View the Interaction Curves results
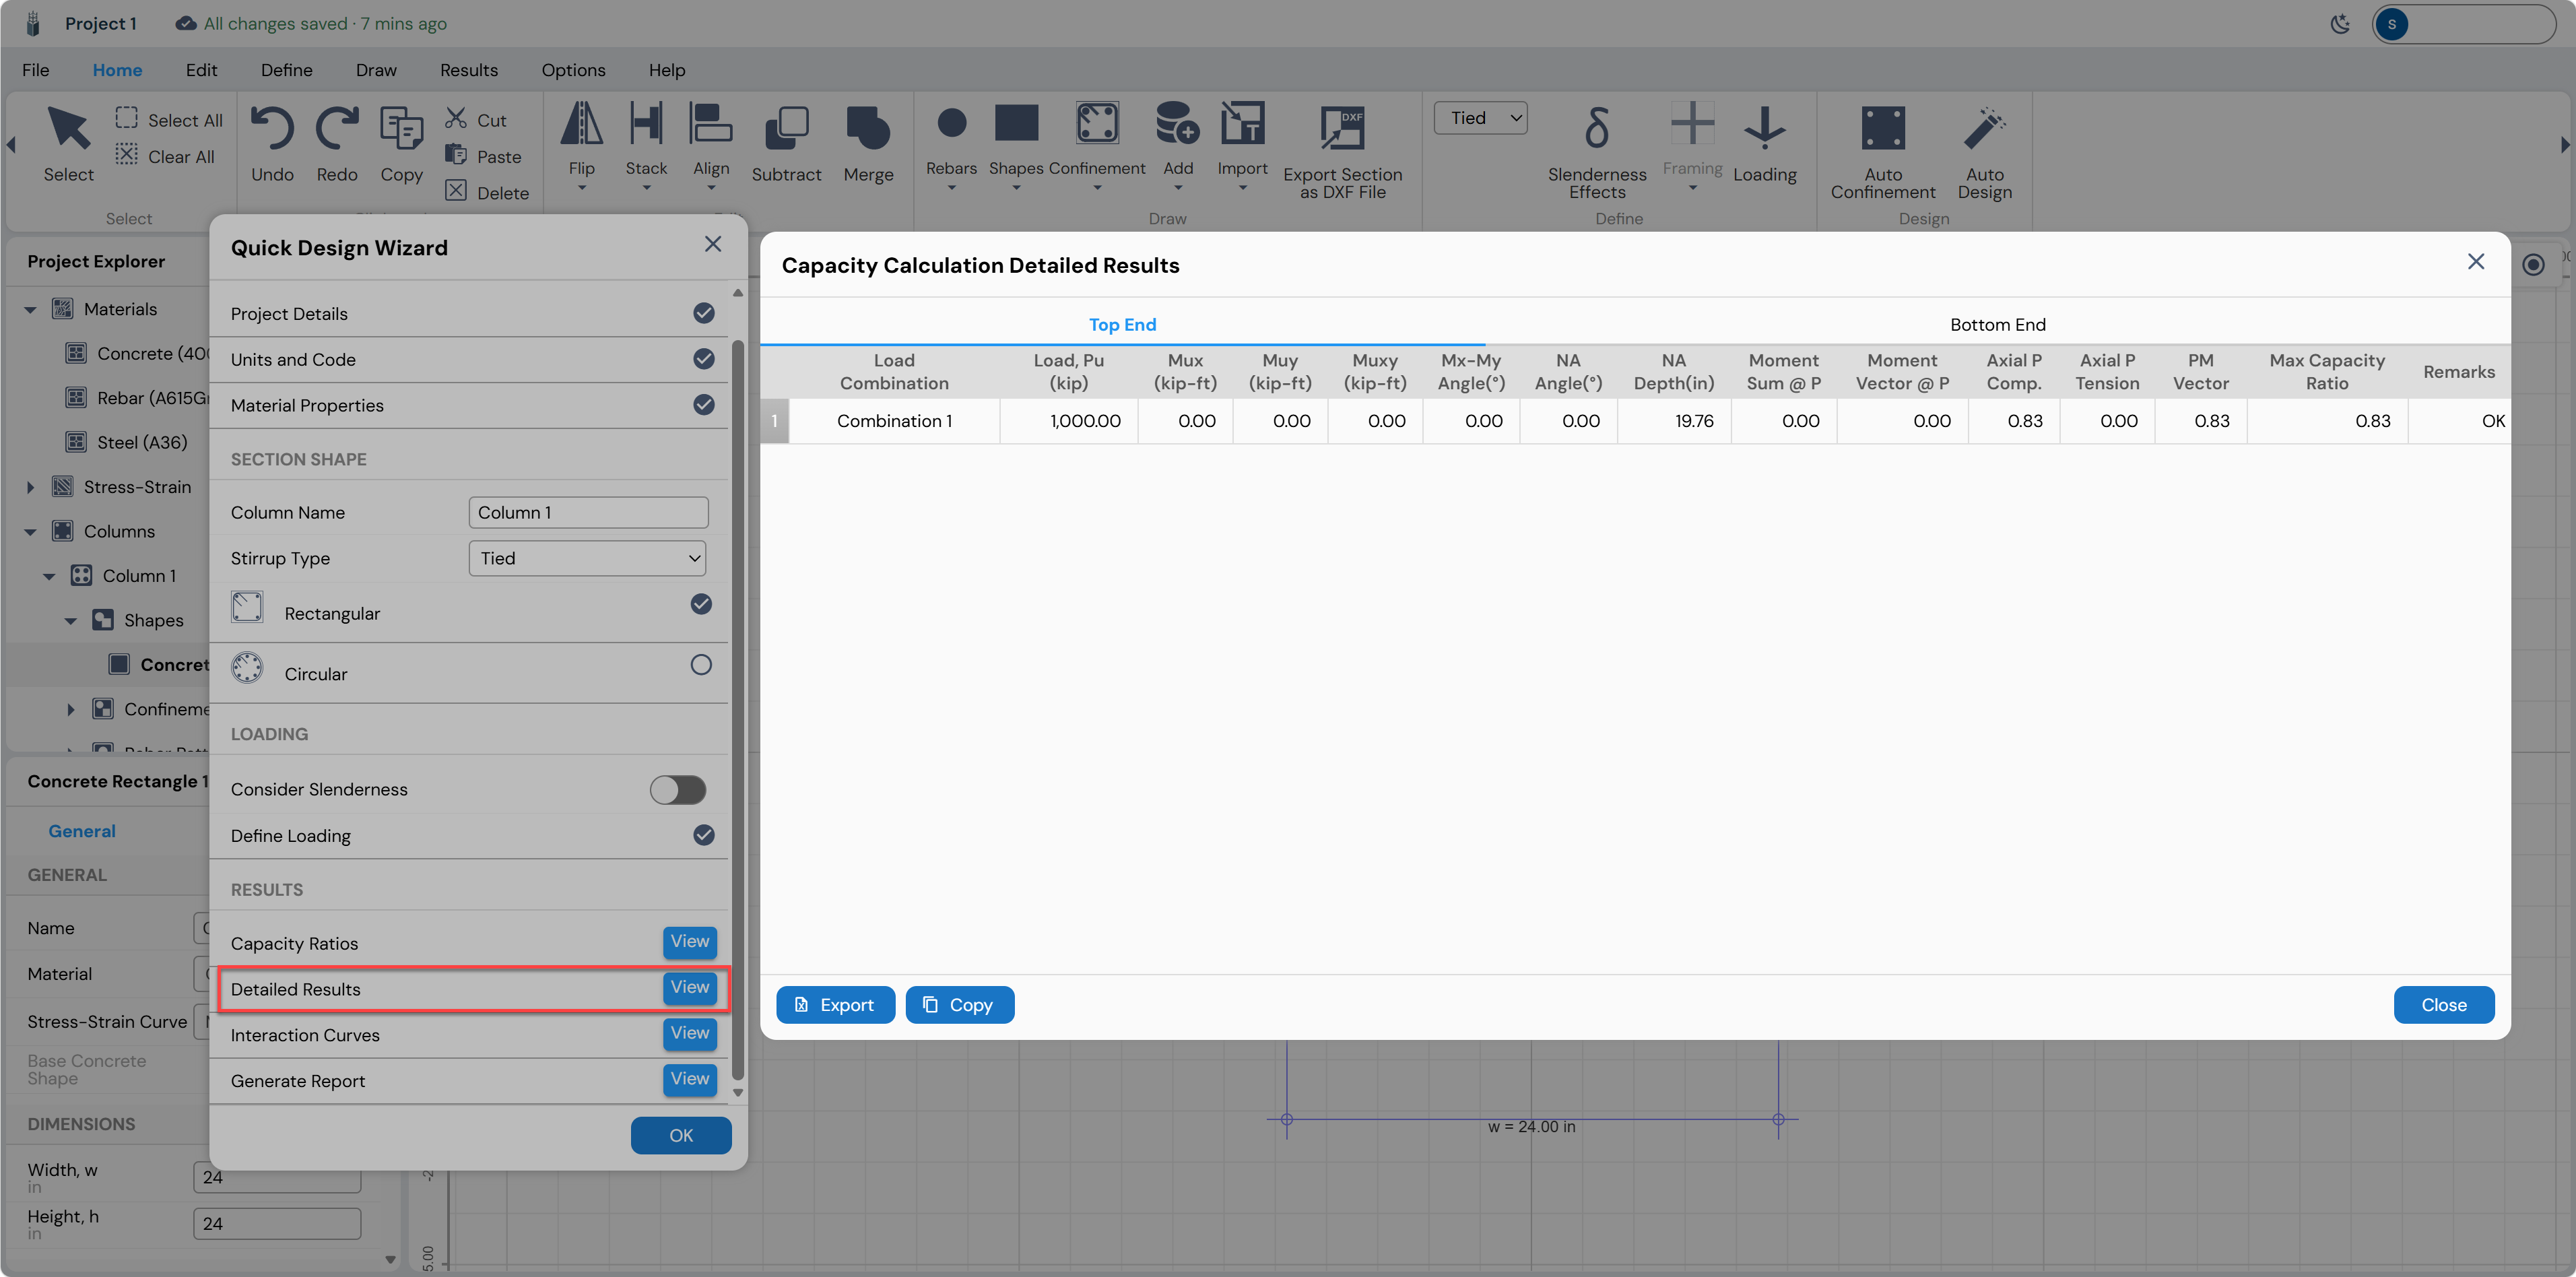Image resolution: width=2576 pixels, height=1277 pixels. [x=689, y=1034]
